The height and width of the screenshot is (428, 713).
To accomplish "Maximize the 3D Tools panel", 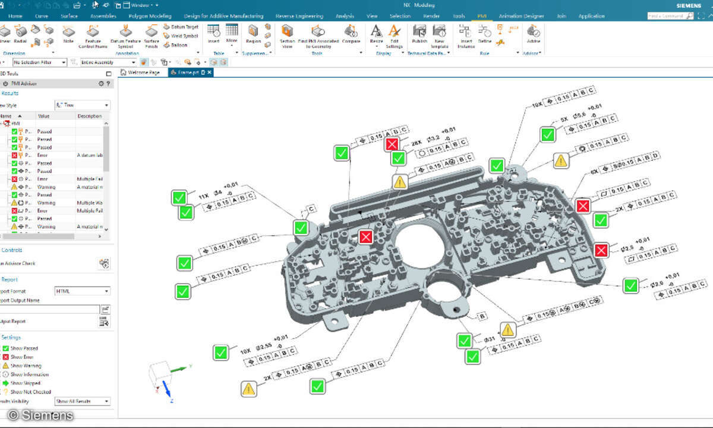I will (x=108, y=74).
